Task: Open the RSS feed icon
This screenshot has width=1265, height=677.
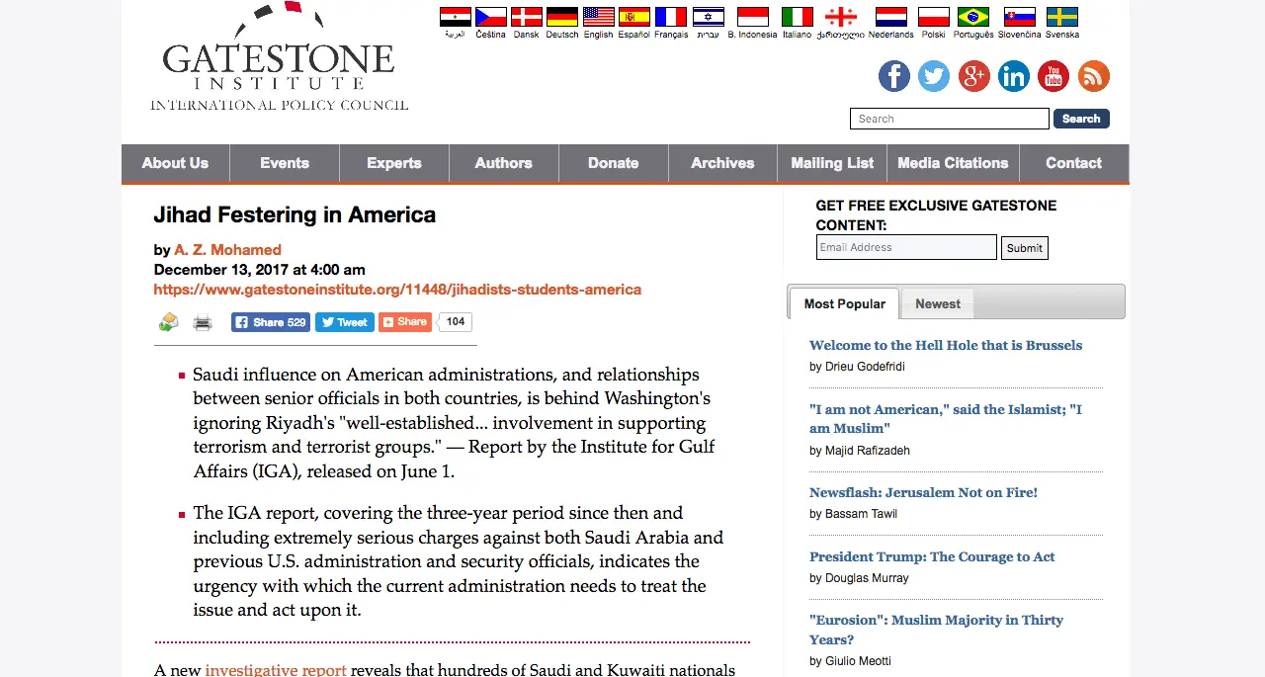Action: (1094, 76)
